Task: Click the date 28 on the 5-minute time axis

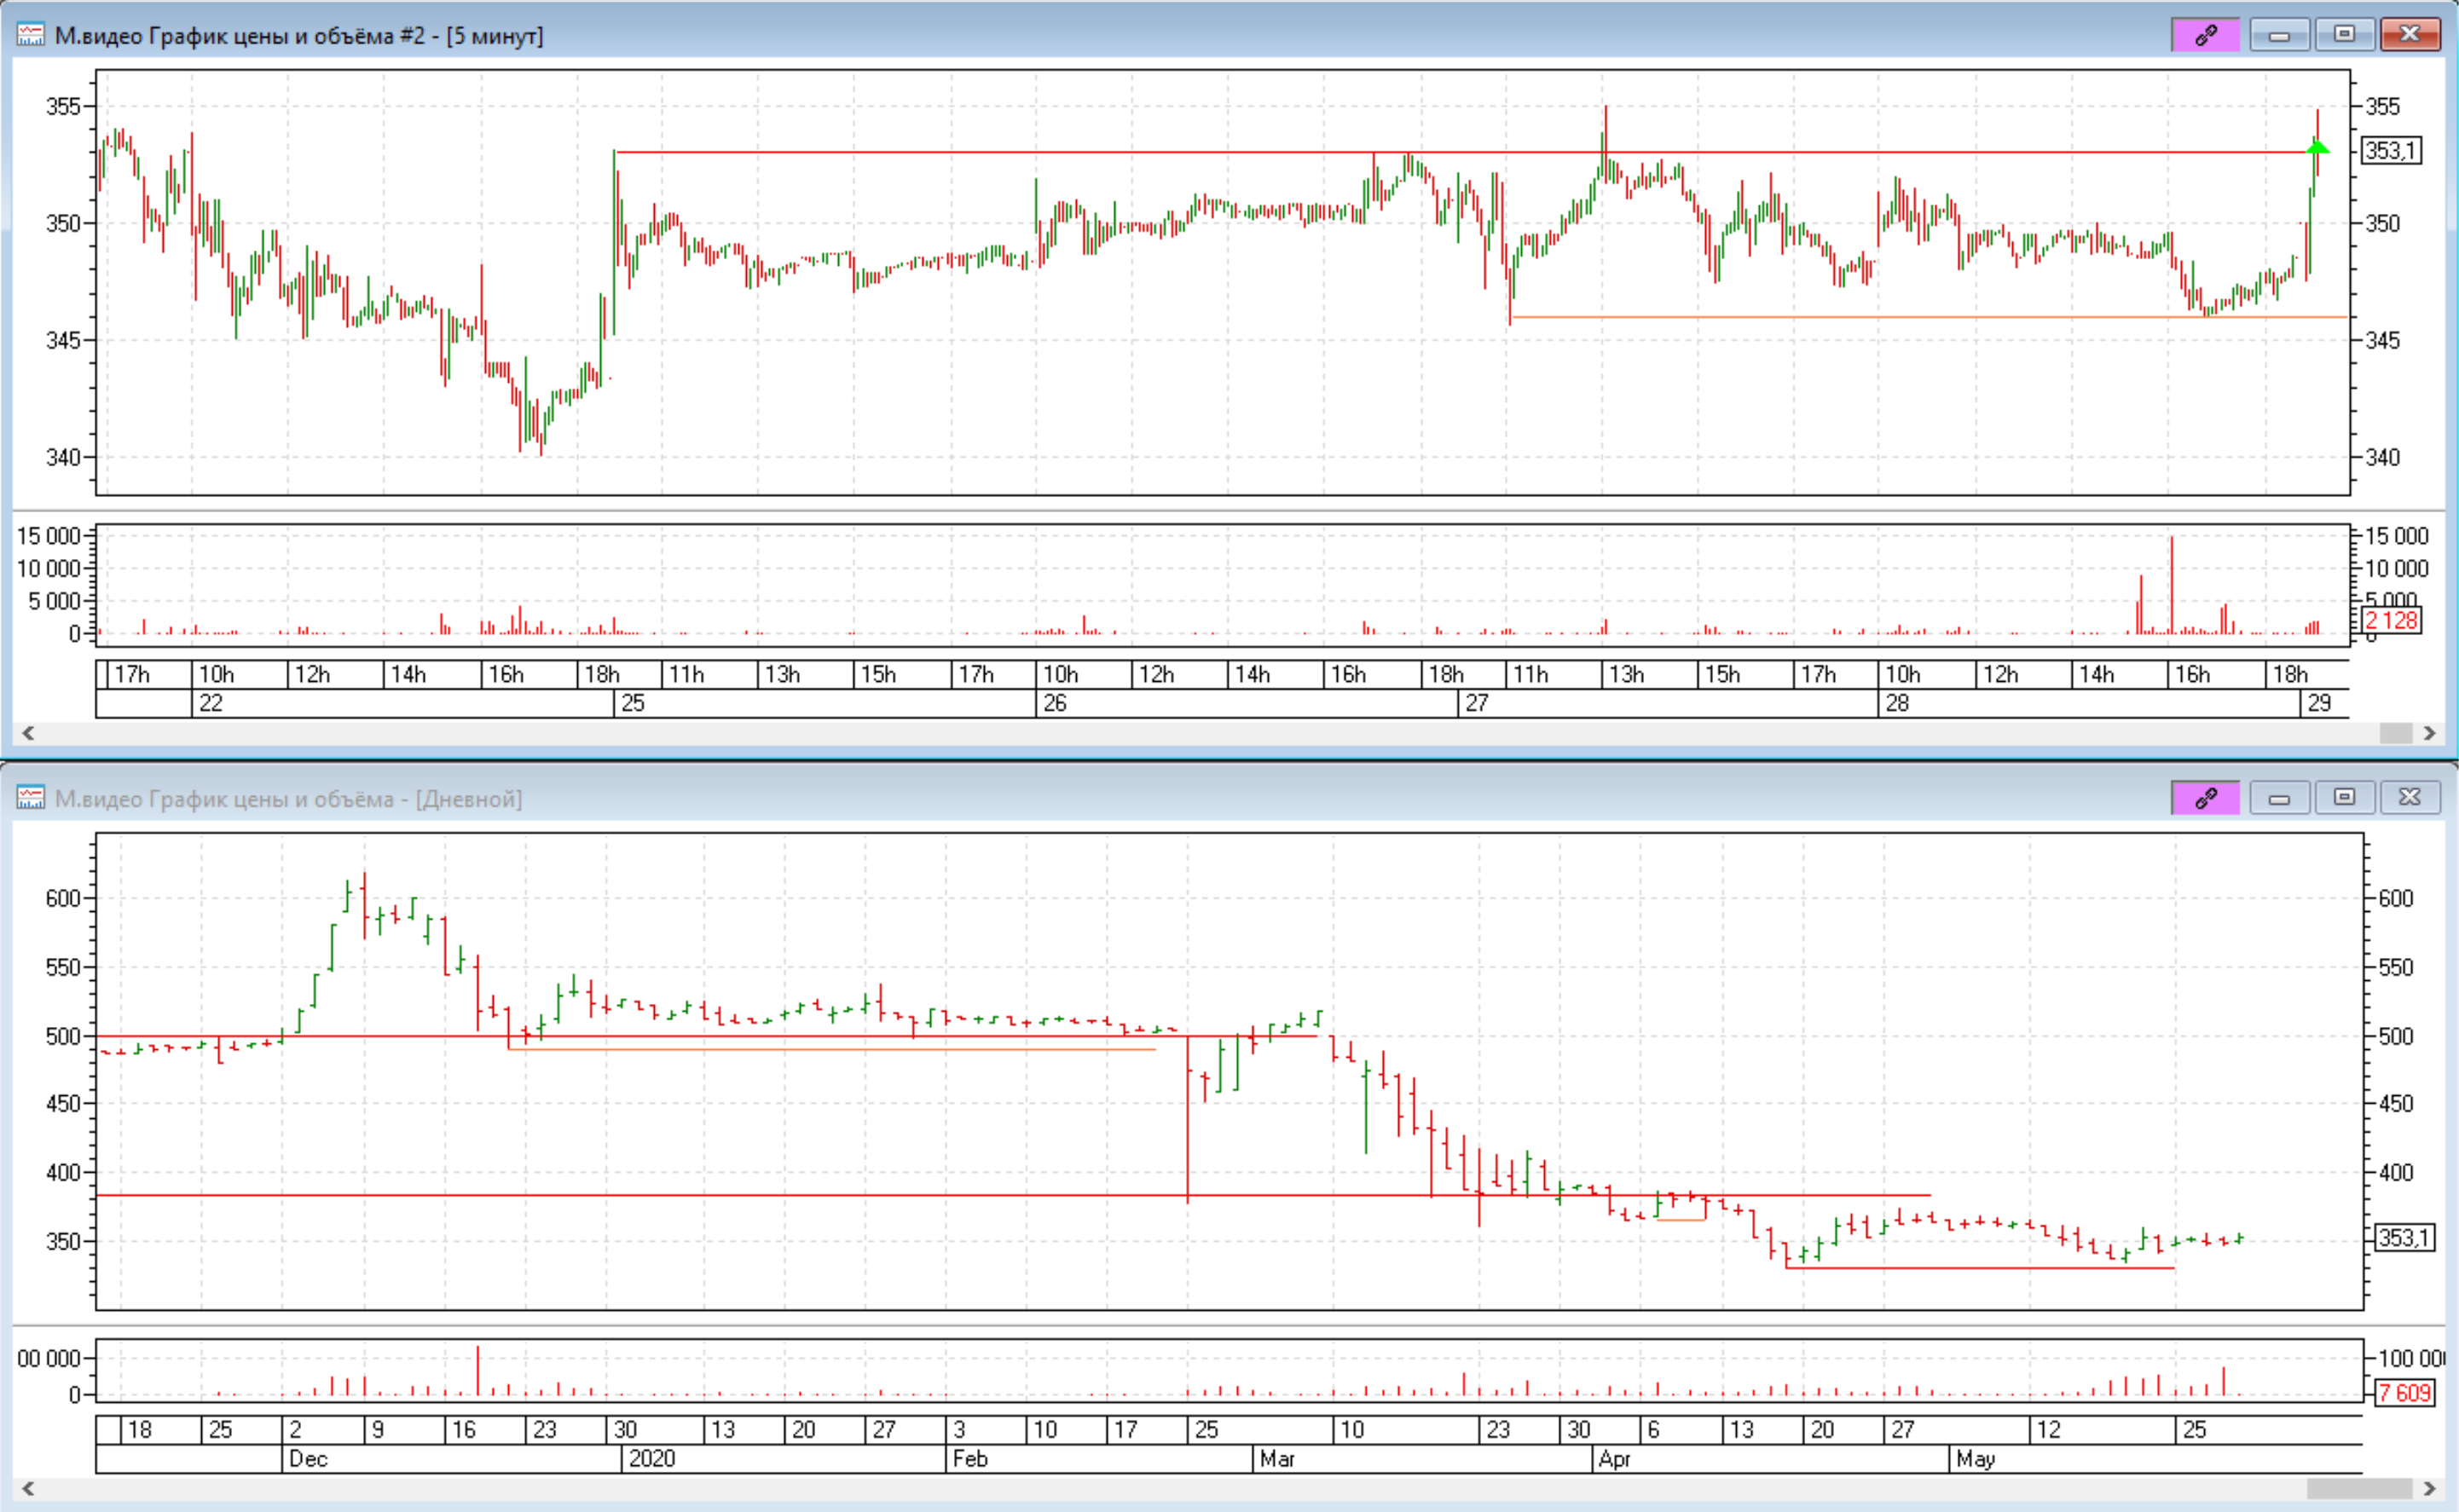Action: (1898, 703)
